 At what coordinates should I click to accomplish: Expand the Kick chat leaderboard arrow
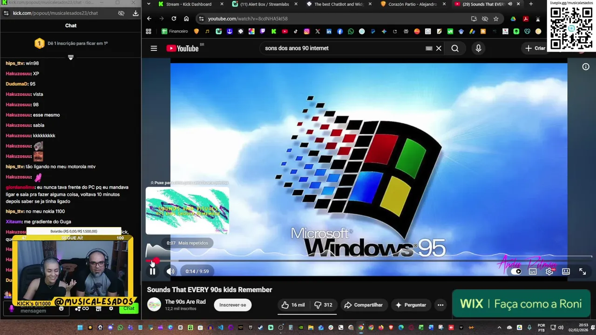[71, 58]
